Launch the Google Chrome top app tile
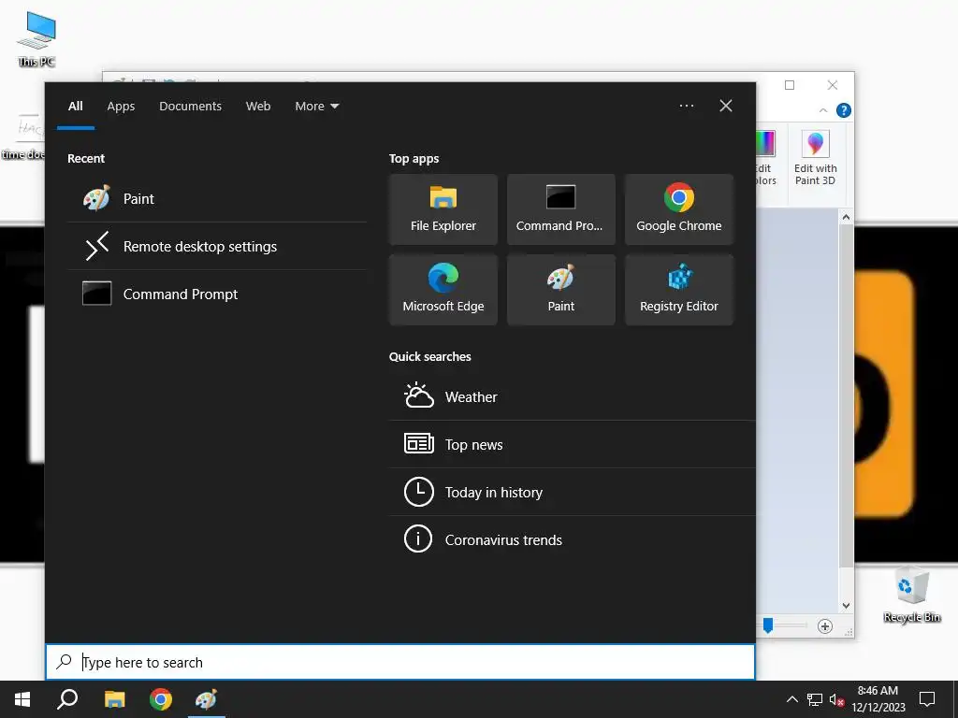The height and width of the screenshot is (718, 958). [679, 209]
